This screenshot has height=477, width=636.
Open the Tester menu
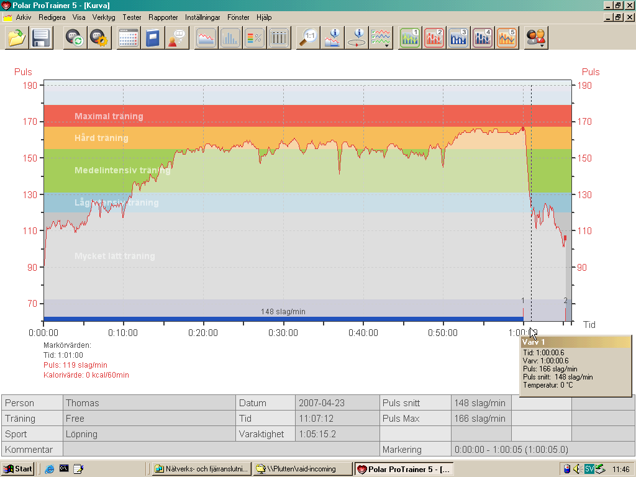click(x=132, y=17)
